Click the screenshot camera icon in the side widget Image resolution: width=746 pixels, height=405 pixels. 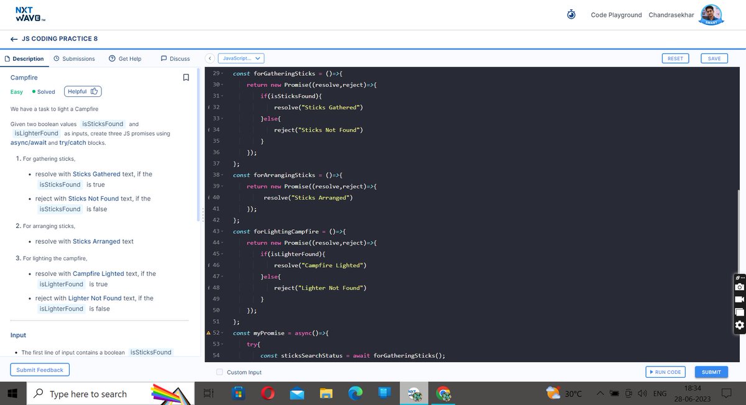tap(739, 287)
